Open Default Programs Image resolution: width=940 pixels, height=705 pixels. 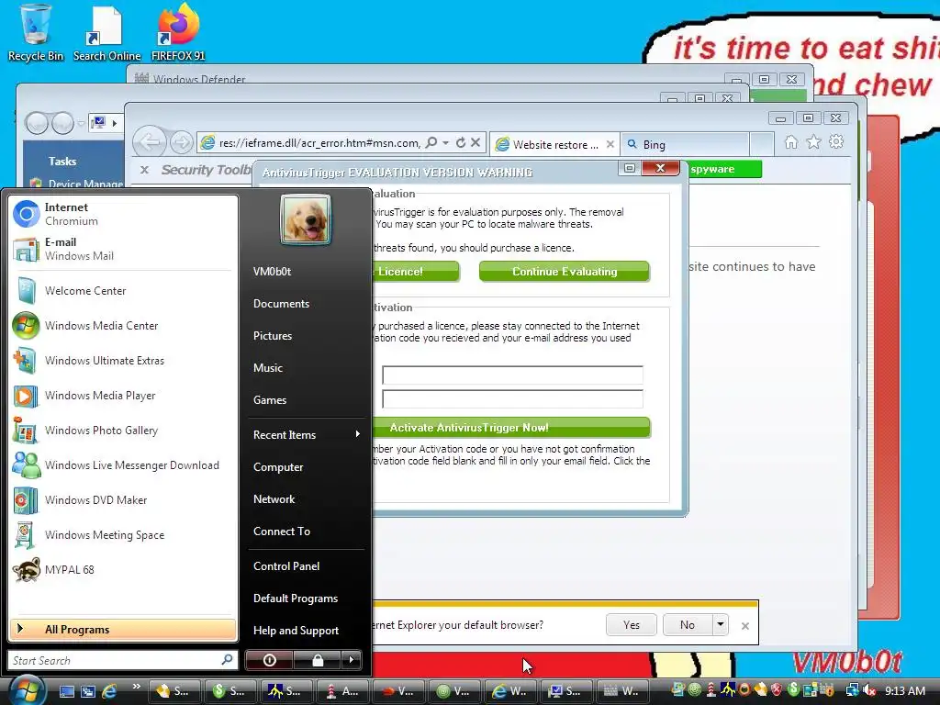pyautogui.click(x=296, y=599)
